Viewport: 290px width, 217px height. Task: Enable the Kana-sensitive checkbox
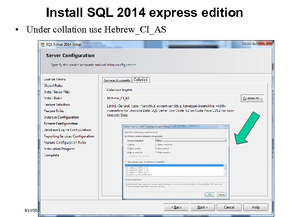(156, 149)
